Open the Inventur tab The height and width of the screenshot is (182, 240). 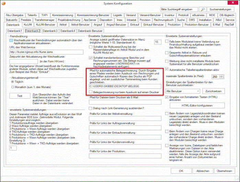pos(169,15)
